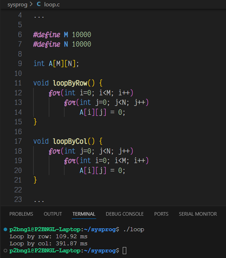Click the 'int A[M][N];' declaration
The height and width of the screenshot is (258, 226).
click(56, 64)
